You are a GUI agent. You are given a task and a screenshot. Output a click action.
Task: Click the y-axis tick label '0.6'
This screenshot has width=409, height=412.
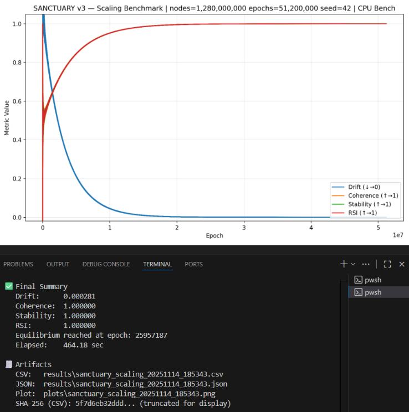[x=17, y=101]
